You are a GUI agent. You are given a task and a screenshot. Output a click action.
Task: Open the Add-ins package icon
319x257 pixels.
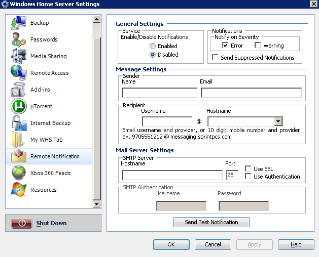19,90
